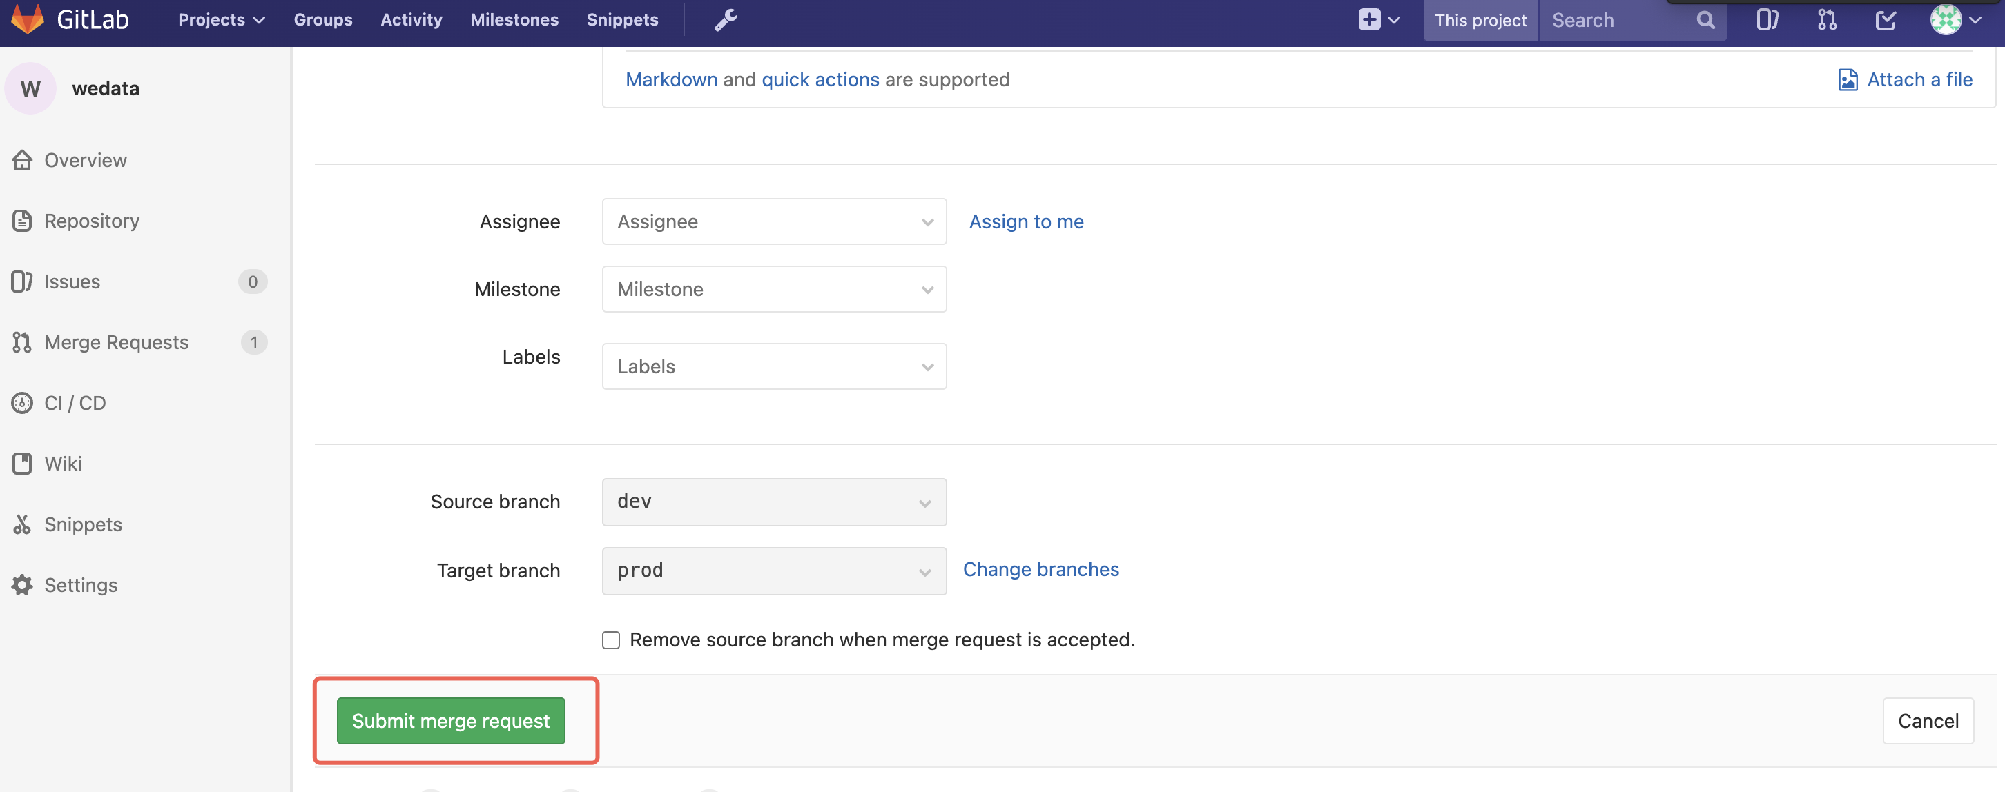Screen dimensions: 2005x792
Task: Click the user avatar in navbar
Action: [x=1945, y=20]
